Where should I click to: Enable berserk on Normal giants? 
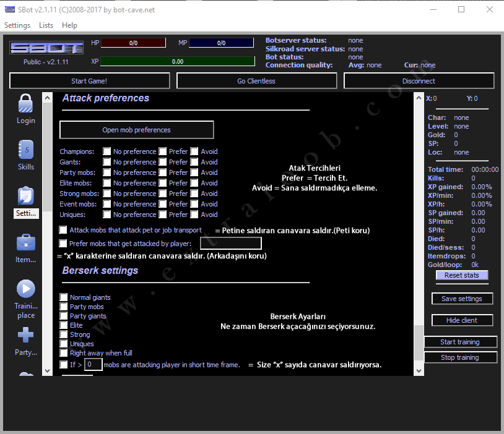64,297
